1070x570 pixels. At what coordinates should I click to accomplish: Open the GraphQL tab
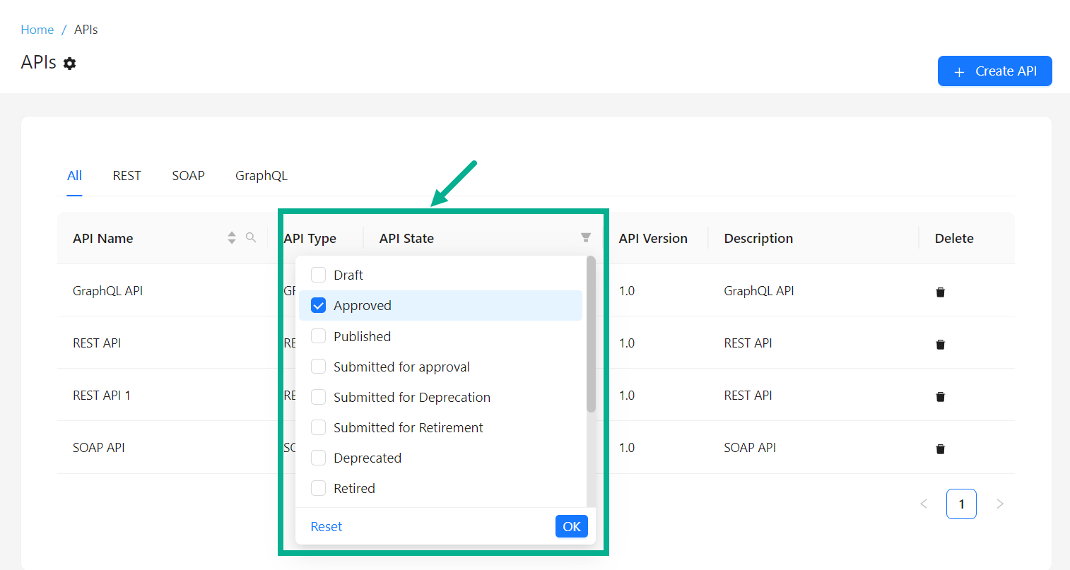[x=261, y=176]
